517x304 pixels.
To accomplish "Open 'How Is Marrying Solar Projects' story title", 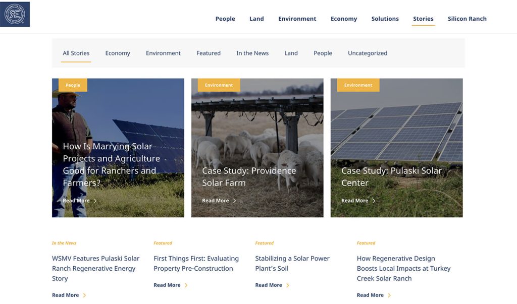I will point(112,164).
